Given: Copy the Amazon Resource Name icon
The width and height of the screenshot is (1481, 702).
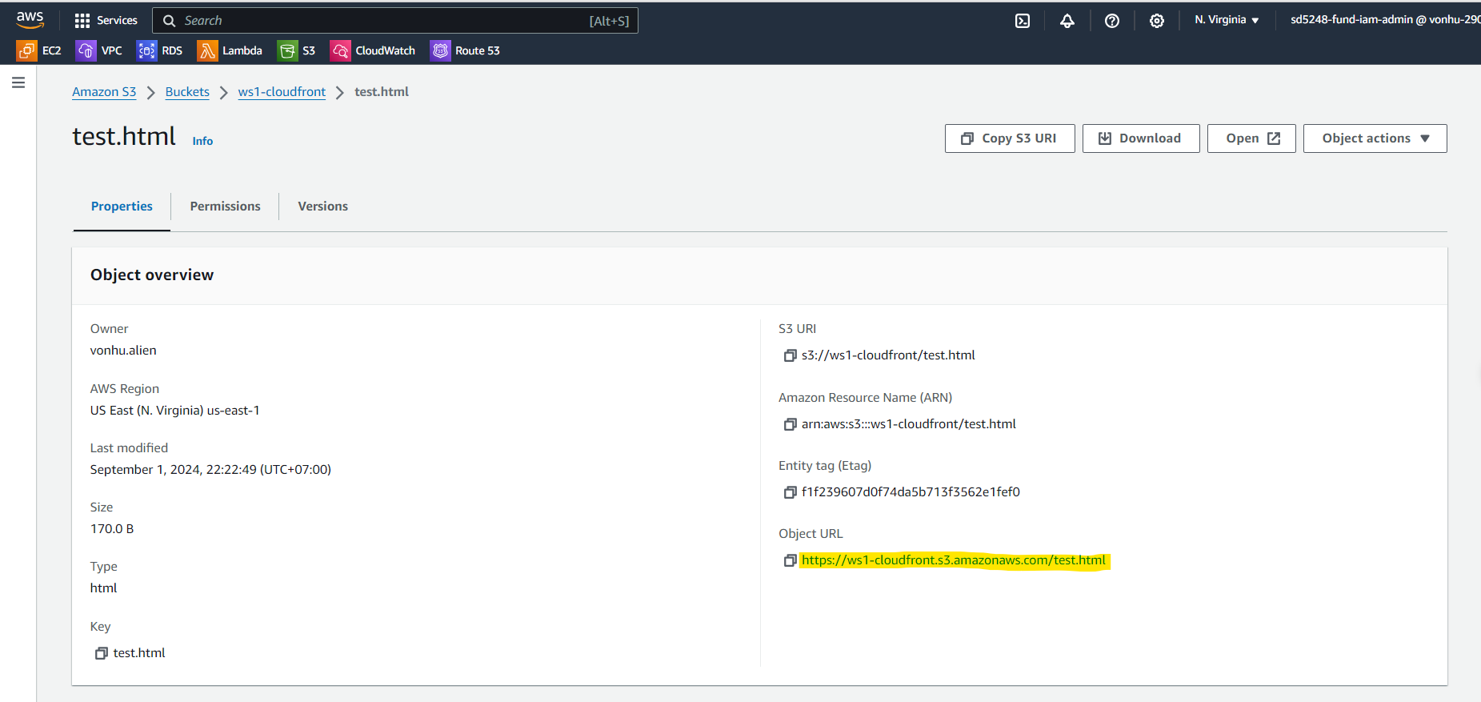Looking at the screenshot, I should [790, 424].
